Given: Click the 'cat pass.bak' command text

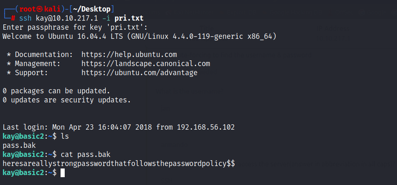Looking at the screenshot, I should (85, 154).
